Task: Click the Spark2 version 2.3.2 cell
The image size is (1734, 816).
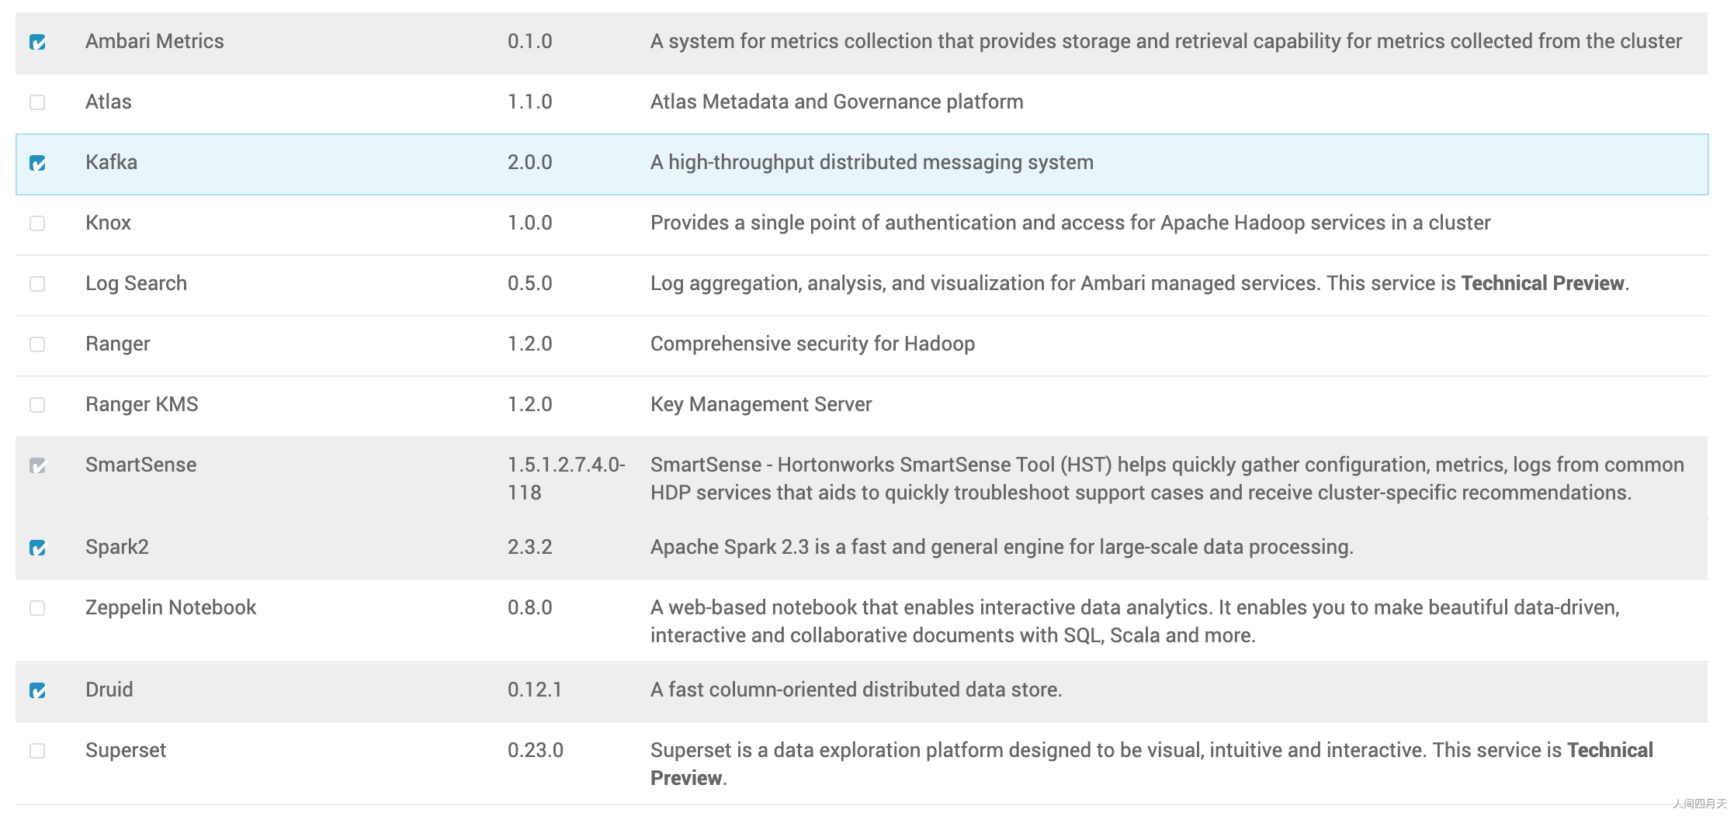Action: click(530, 547)
